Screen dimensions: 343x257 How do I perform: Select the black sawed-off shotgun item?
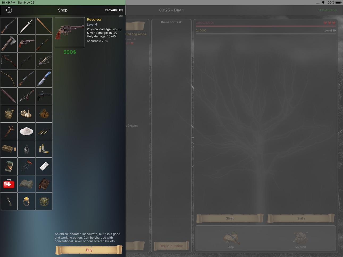(26, 61)
